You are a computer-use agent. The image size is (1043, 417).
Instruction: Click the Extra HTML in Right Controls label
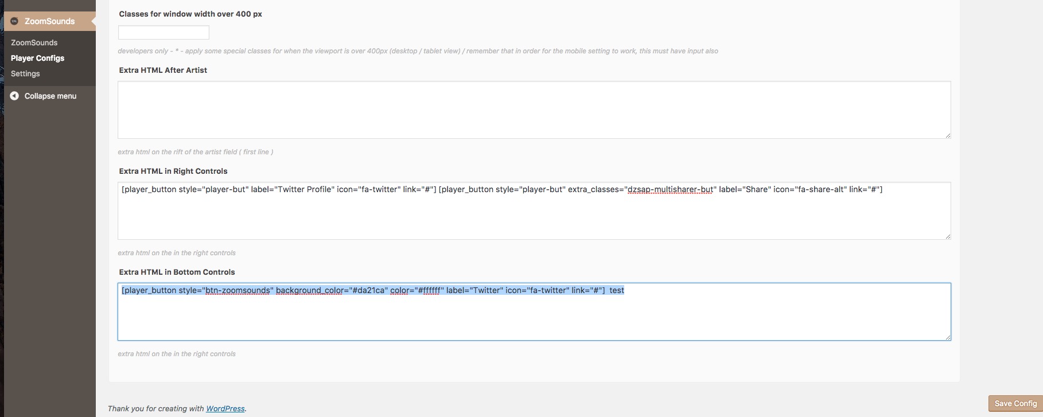point(173,171)
